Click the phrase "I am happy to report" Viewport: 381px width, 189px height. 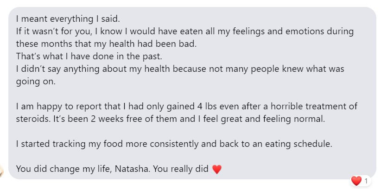53,106
